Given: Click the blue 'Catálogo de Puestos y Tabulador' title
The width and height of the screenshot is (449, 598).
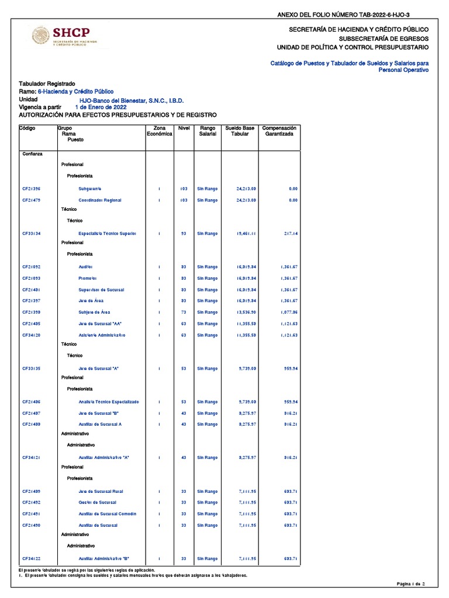Looking at the screenshot, I should click(350, 67).
